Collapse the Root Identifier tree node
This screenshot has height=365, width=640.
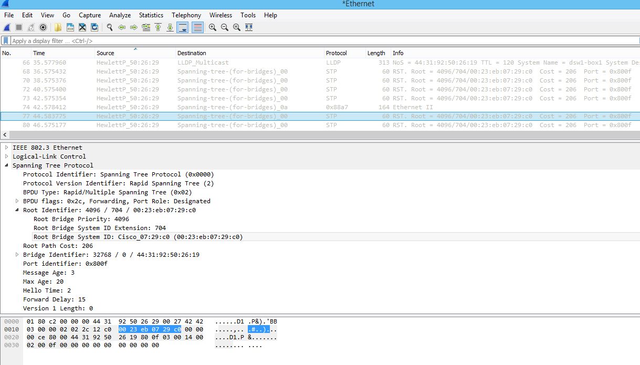click(17, 210)
